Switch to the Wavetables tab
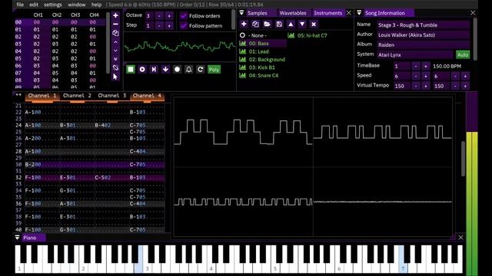The image size is (492, 276). [293, 13]
